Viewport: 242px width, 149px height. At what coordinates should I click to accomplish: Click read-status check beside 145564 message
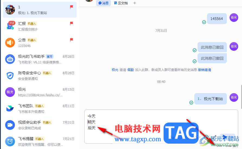tap(204, 22)
